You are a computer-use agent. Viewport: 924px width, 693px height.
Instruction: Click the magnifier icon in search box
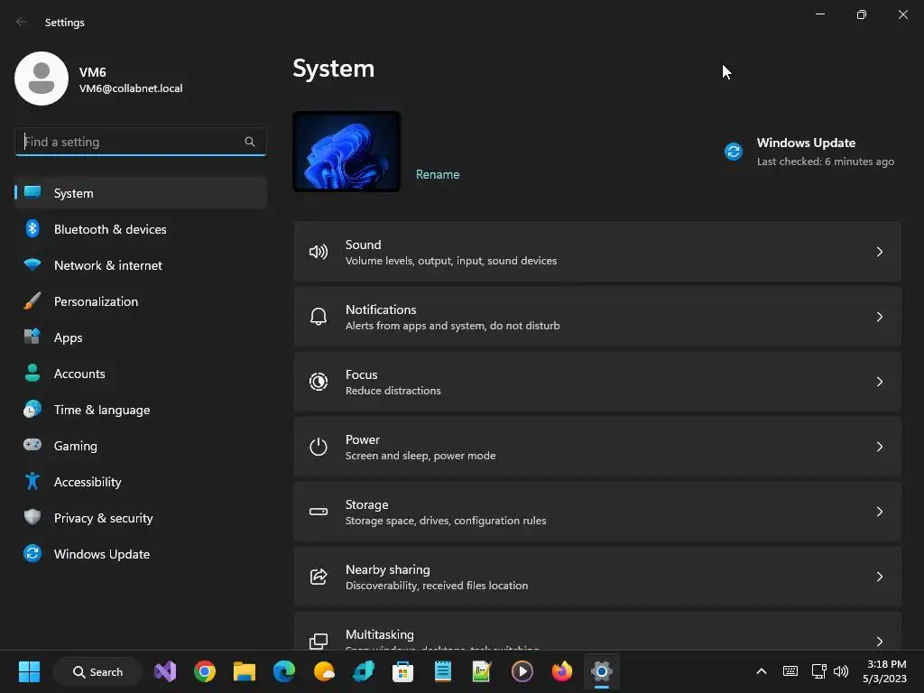pyautogui.click(x=250, y=142)
